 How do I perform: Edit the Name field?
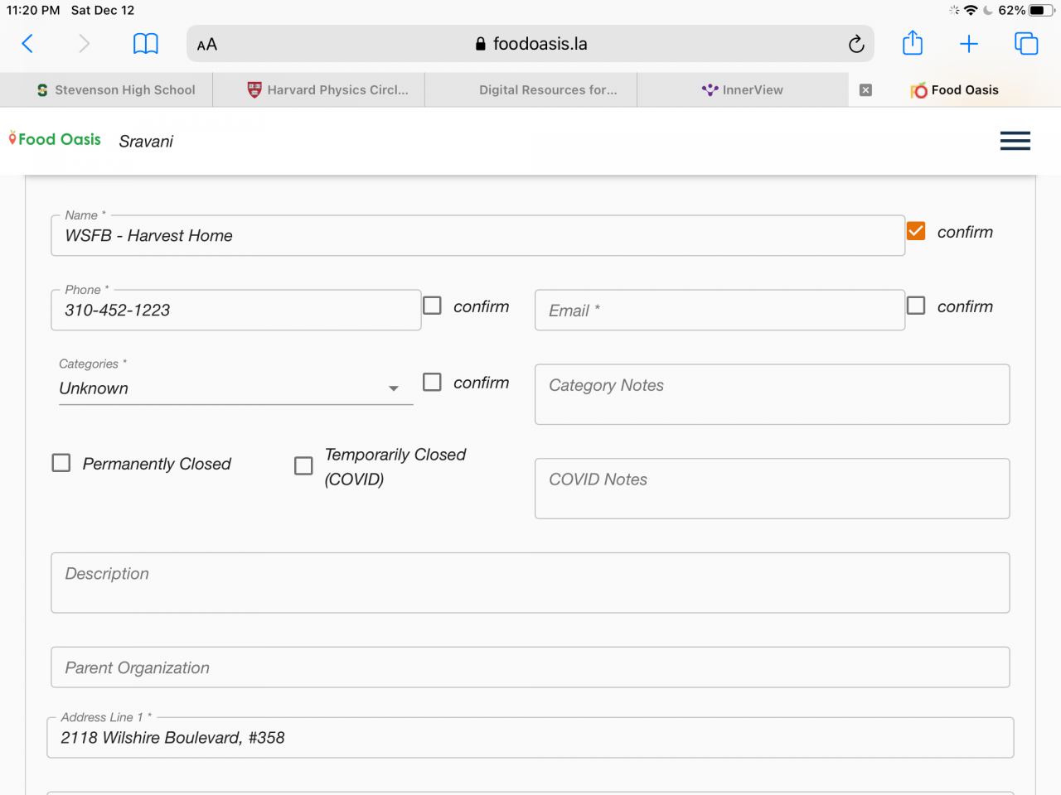point(478,236)
